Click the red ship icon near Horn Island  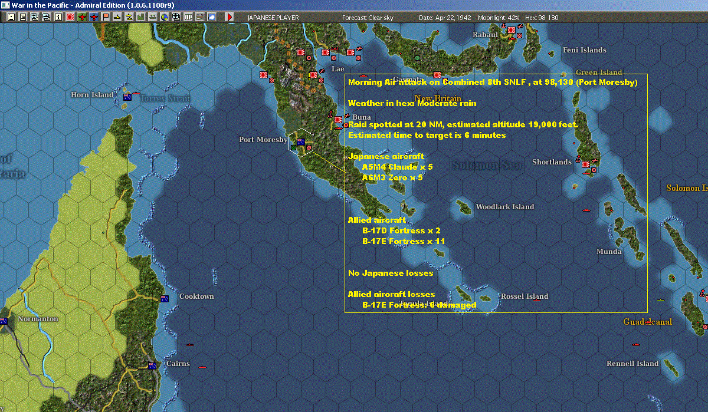tap(137, 93)
